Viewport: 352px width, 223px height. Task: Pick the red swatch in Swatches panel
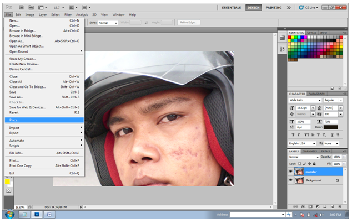[x=289, y=37]
